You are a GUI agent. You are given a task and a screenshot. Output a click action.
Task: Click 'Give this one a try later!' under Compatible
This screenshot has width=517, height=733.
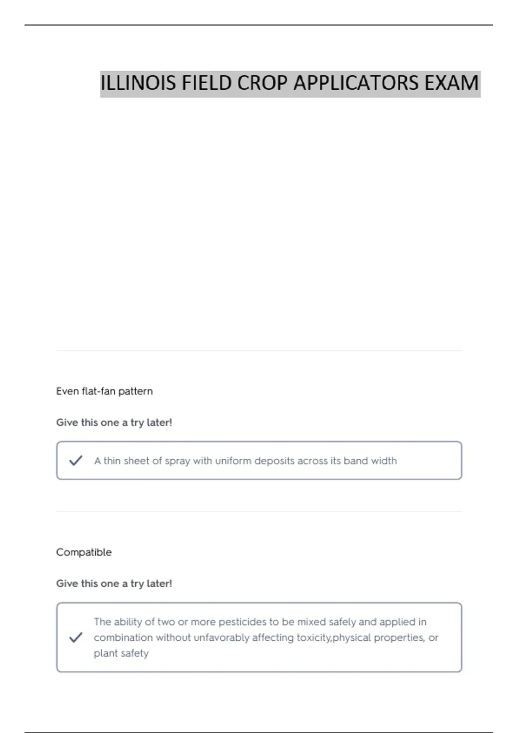tap(114, 583)
